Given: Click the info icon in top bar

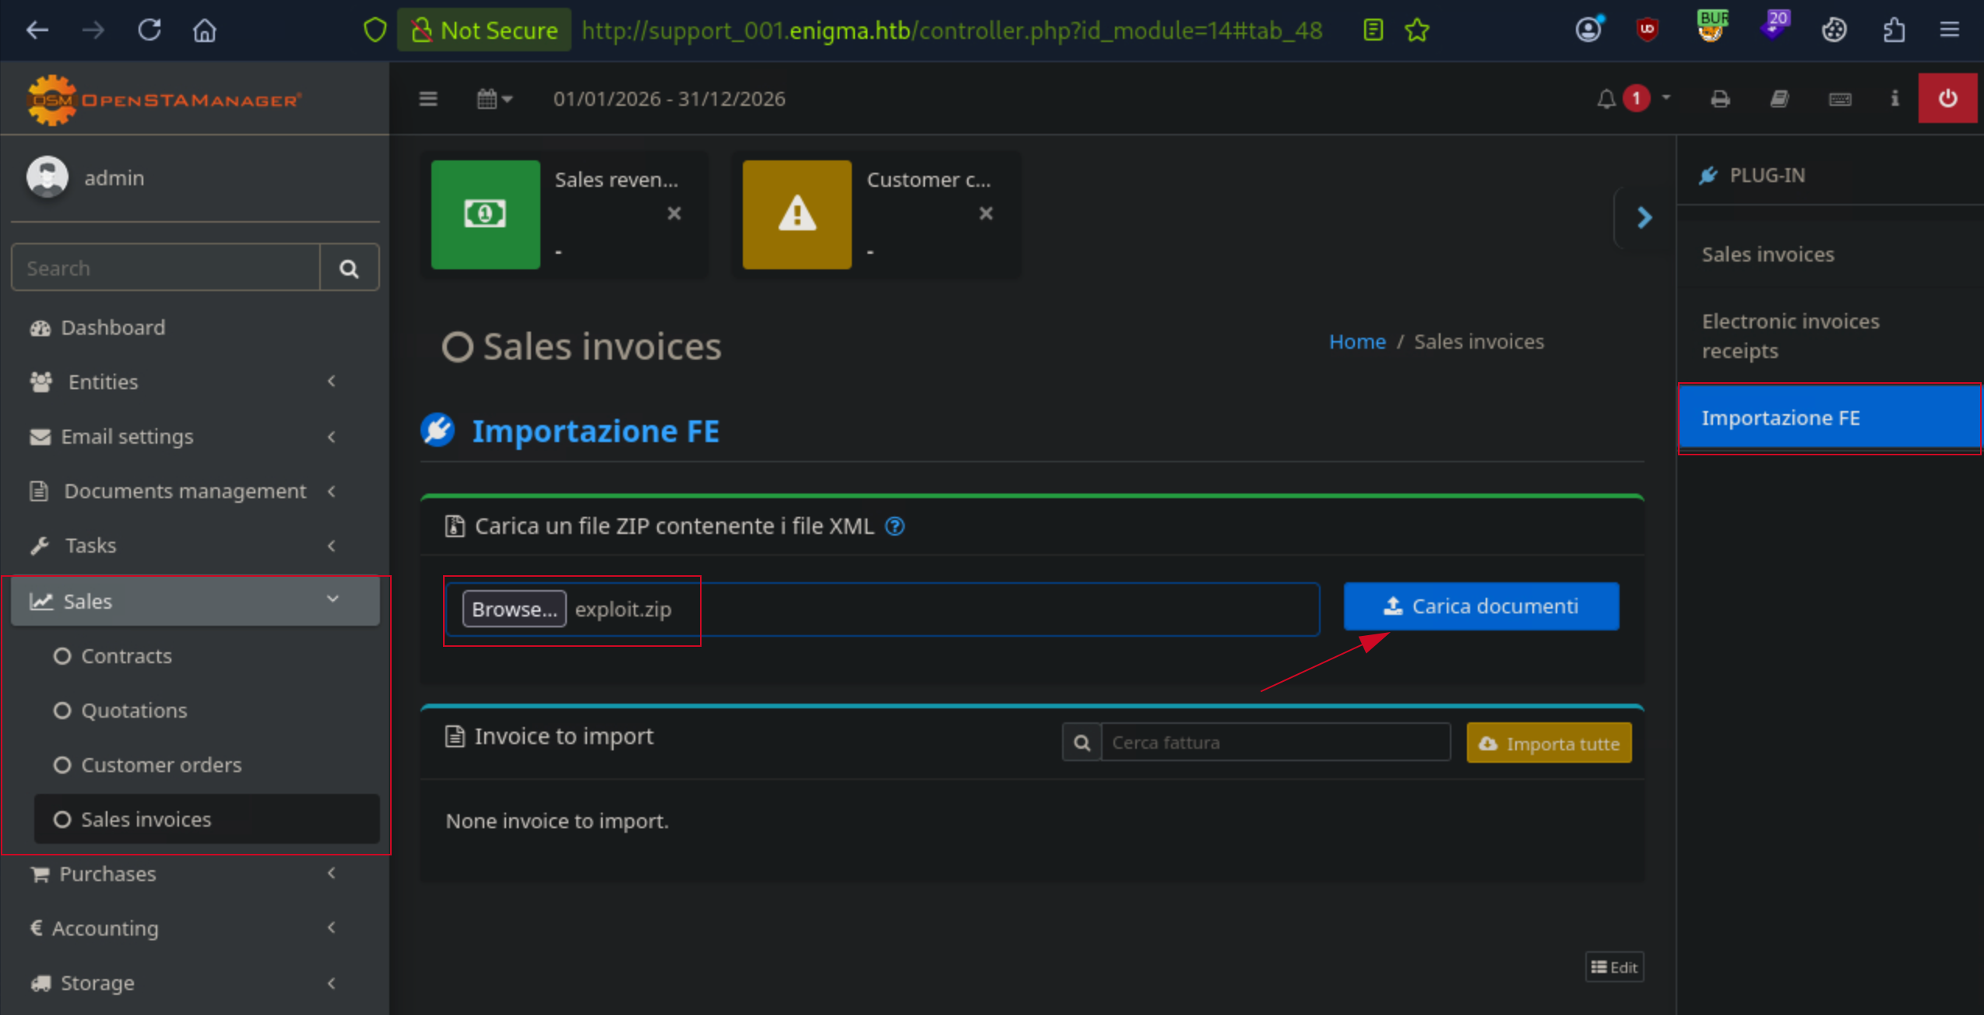Looking at the screenshot, I should click(x=1894, y=99).
